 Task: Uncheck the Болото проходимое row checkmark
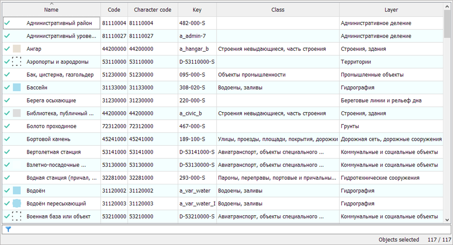coord(7,126)
